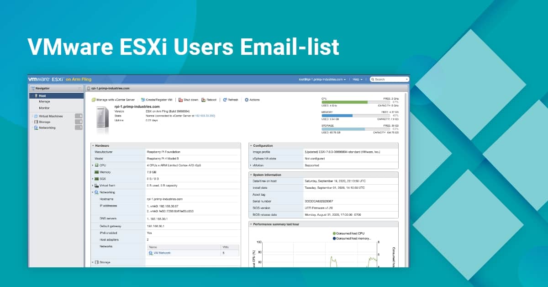Viewport: 548px width, 287px height.
Task: Click the Storage icon in Navigator
Action: [36, 122]
